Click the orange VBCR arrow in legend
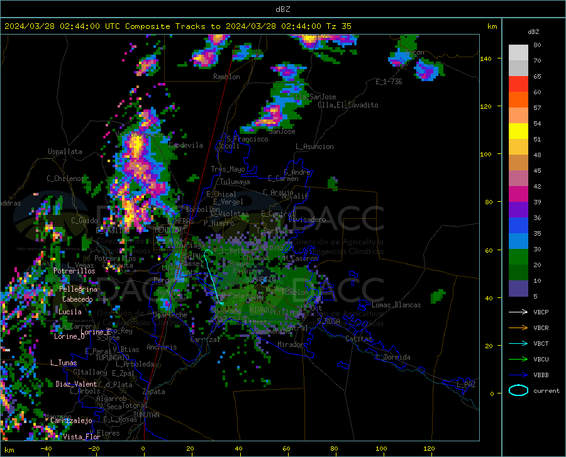Image resolution: width=566 pixels, height=457 pixels. tap(518, 328)
